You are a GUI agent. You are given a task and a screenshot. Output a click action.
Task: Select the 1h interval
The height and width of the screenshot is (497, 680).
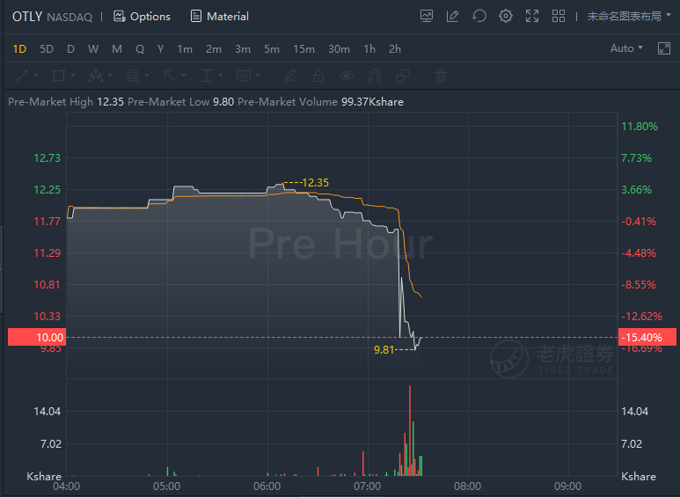point(369,49)
